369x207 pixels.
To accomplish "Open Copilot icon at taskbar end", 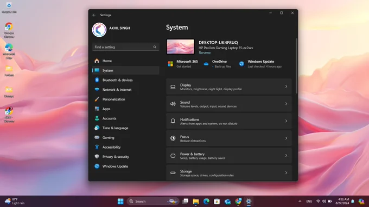I will coord(361,201).
